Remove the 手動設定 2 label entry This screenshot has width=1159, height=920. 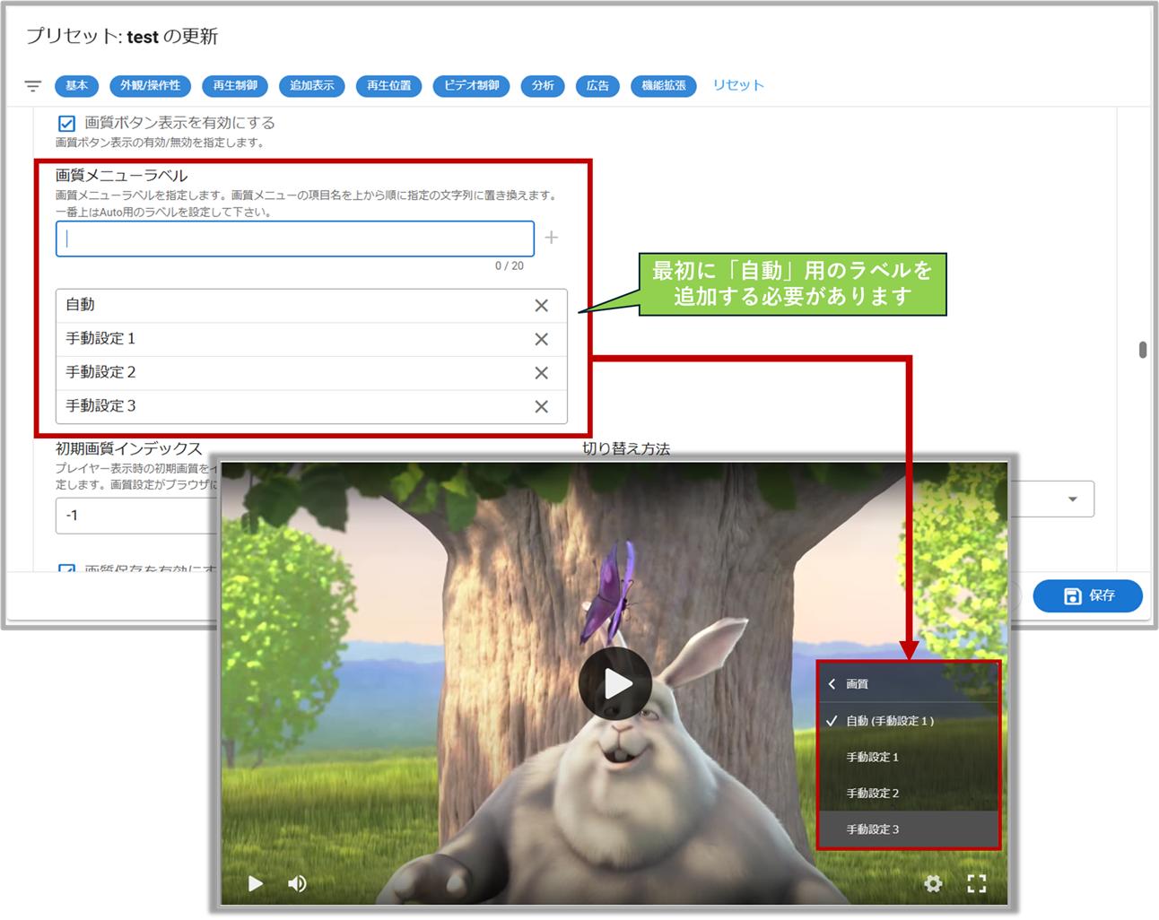point(542,373)
